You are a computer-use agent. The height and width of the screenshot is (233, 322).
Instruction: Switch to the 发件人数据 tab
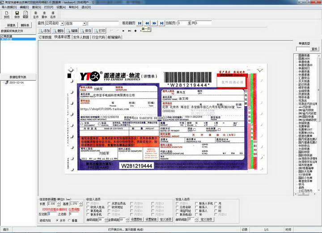point(81,37)
